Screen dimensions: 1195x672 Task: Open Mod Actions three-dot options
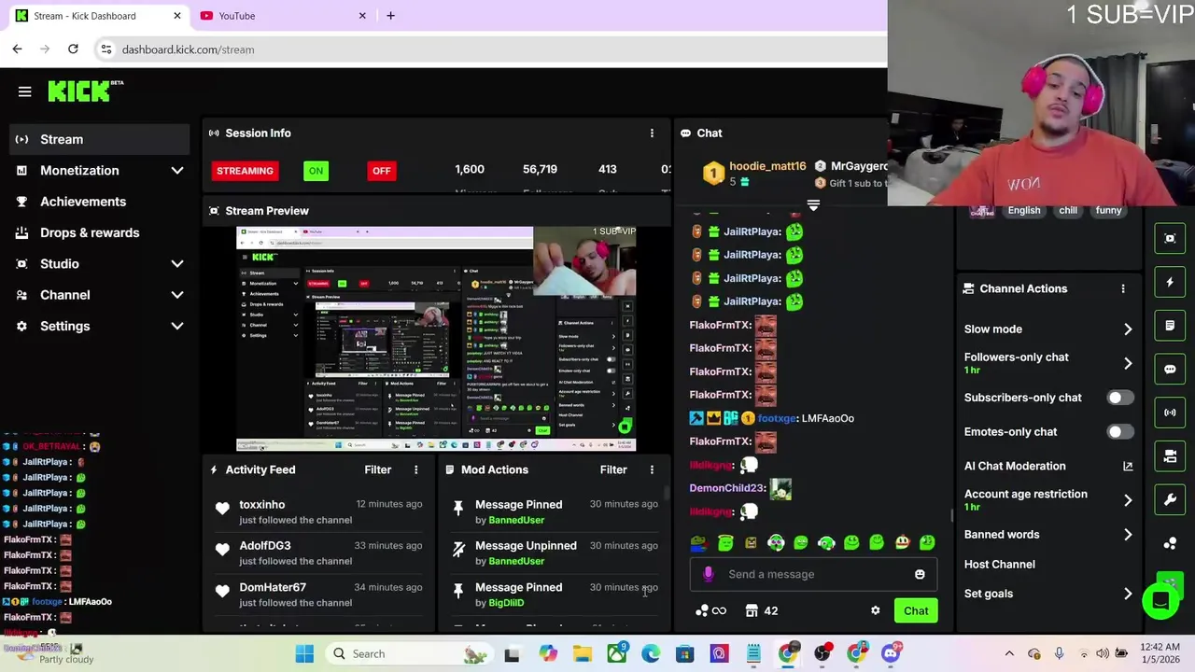point(652,469)
